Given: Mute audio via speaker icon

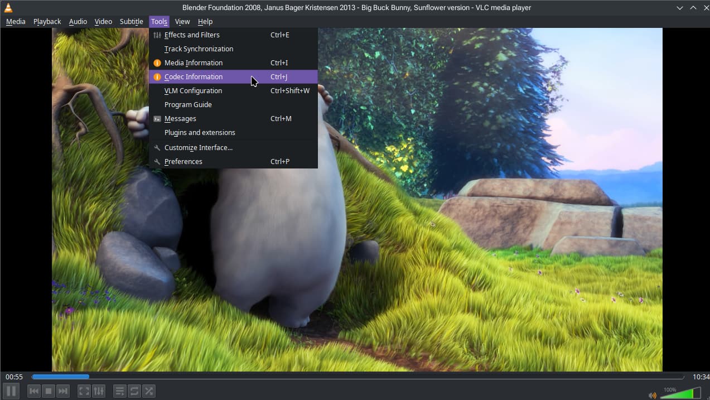Looking at the screenshot, I should (653, 395).
